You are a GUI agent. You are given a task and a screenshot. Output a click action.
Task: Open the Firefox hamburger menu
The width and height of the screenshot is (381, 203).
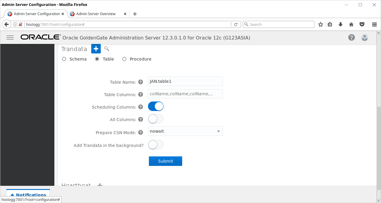(x=374, y=24)
